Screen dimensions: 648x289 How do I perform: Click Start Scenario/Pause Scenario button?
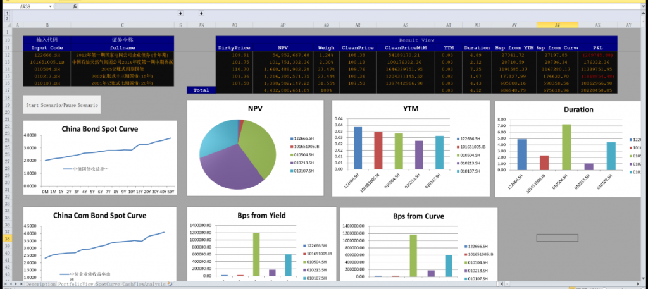[62, 105]
